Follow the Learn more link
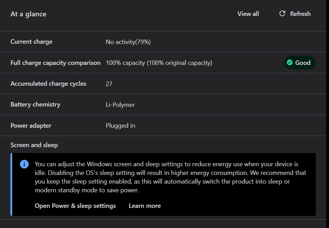 [x=145, y=206]
